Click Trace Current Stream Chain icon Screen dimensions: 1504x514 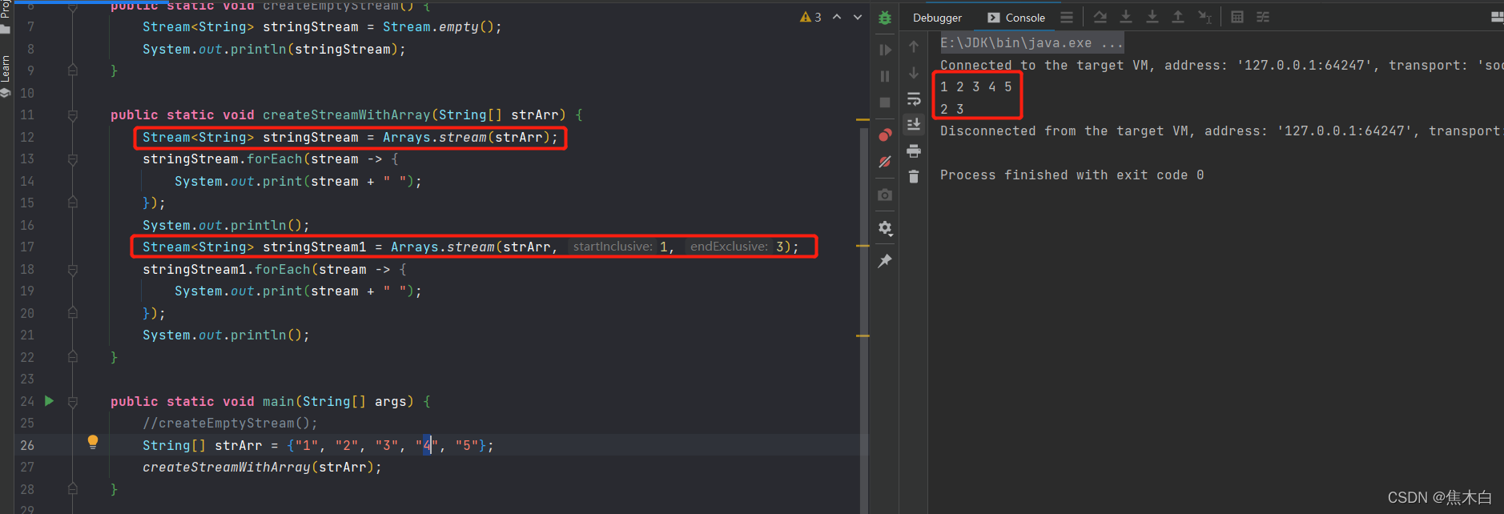point(1263,17)
